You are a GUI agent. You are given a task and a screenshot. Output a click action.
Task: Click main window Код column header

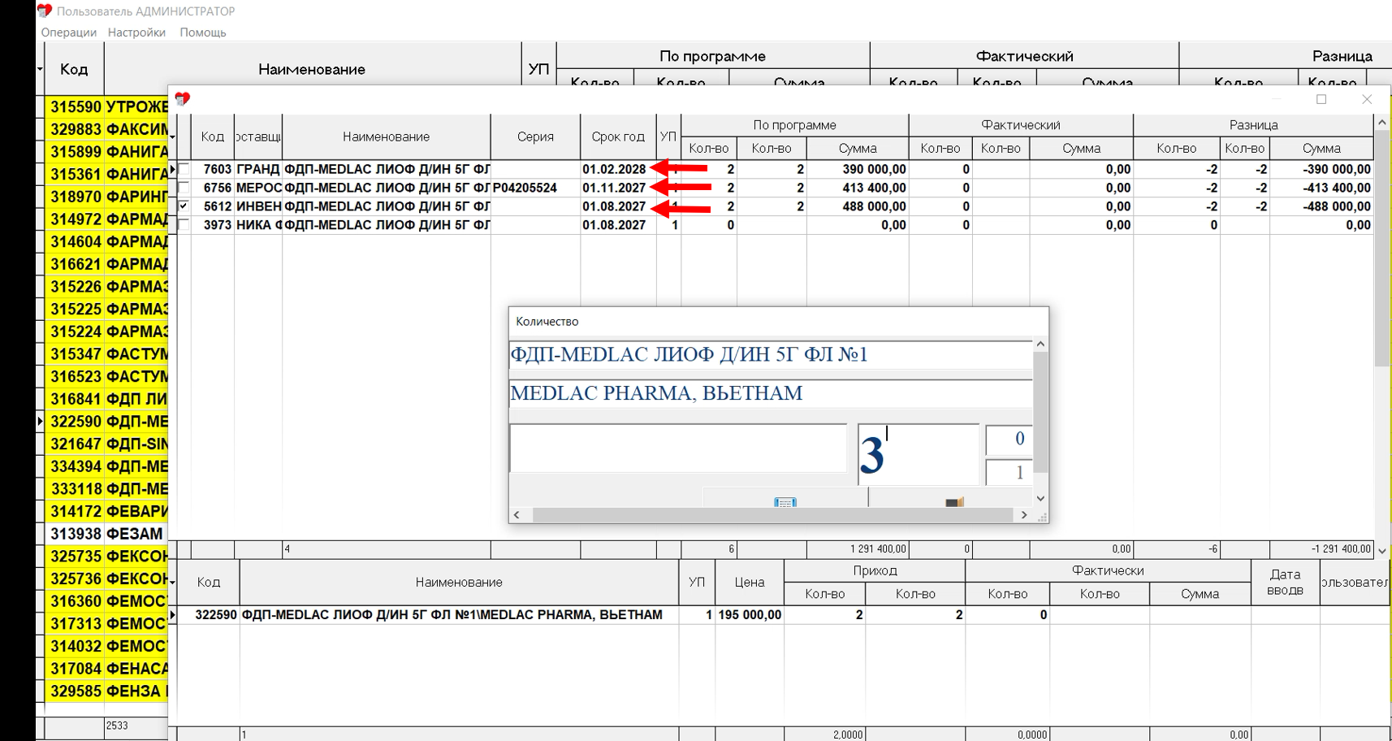74,69
